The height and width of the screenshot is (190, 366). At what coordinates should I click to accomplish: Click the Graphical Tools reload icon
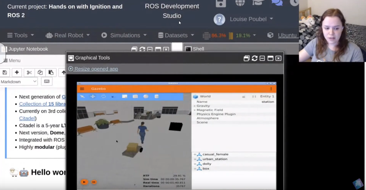click(x=255, y=58)
